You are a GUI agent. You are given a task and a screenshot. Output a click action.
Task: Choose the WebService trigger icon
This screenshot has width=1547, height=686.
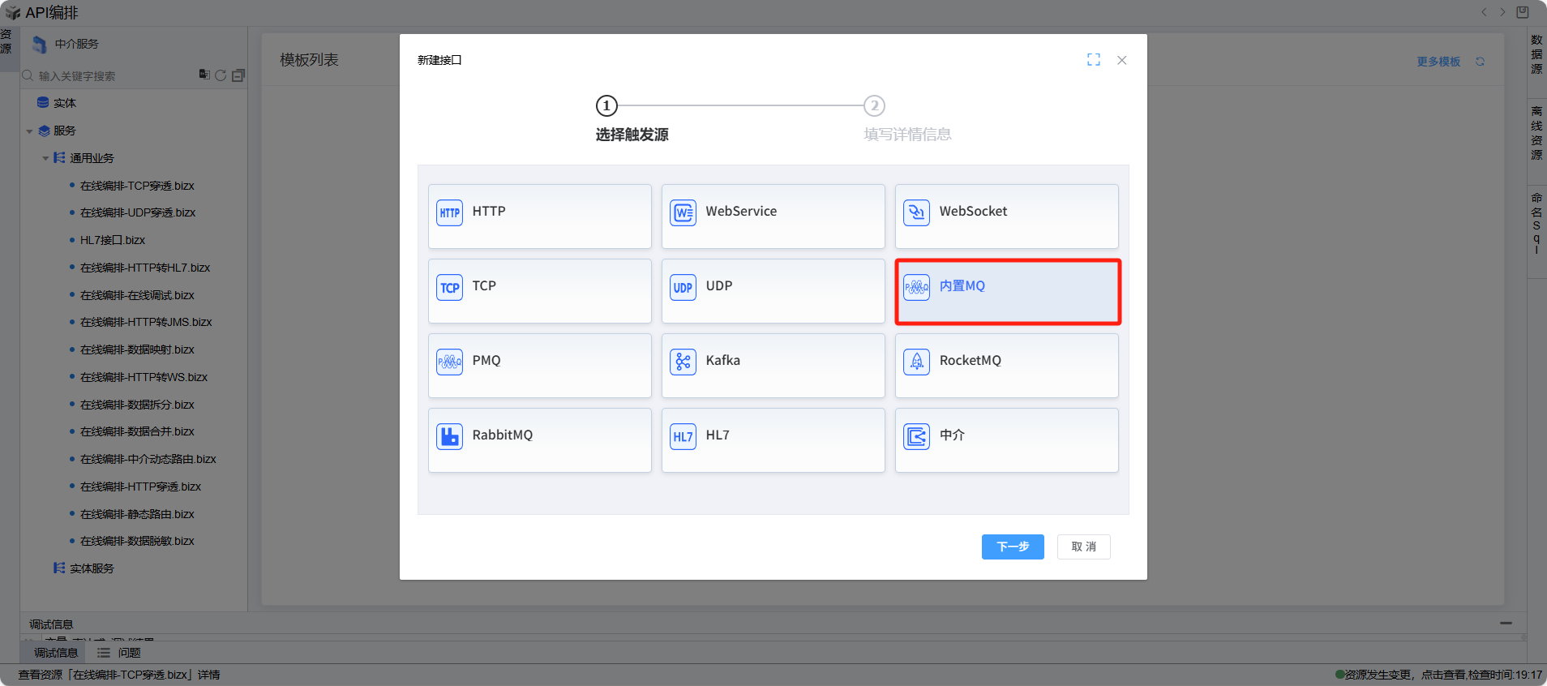[683, 212]
